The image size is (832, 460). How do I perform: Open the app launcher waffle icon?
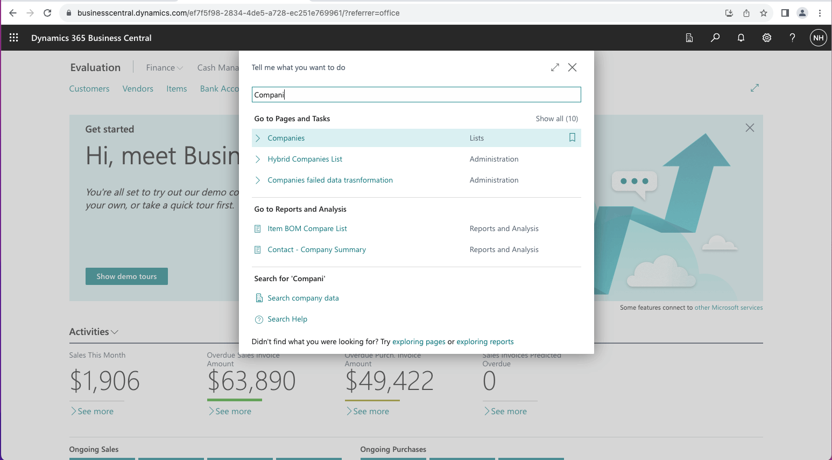(x=14, y=38)
